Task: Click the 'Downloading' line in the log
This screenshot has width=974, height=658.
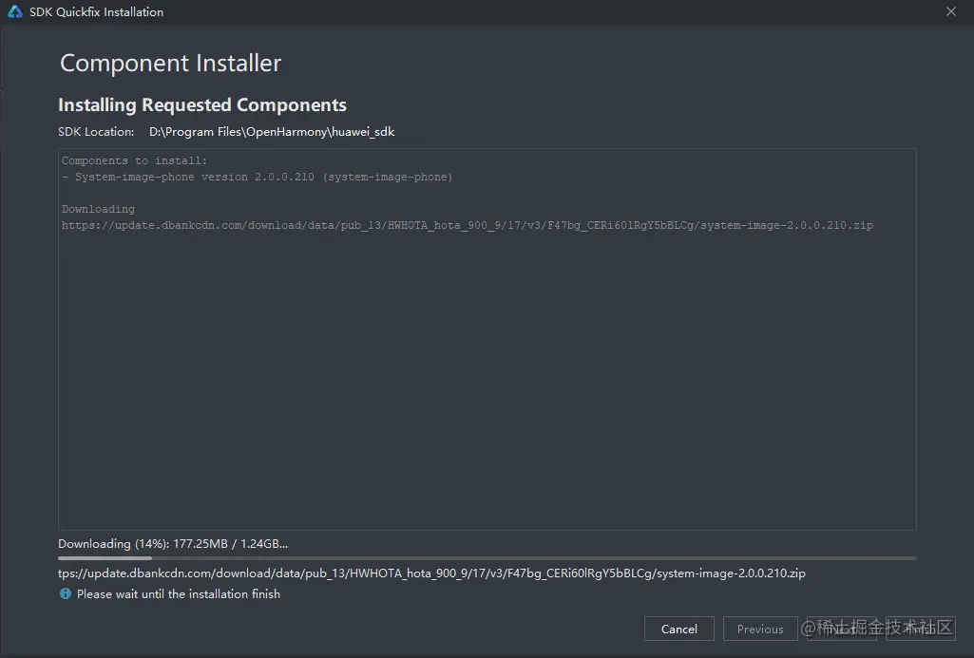Action: click(98, 209)
